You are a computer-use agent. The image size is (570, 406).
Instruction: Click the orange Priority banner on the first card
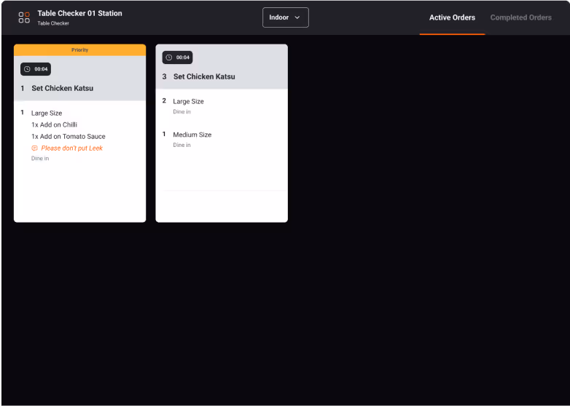80,50
